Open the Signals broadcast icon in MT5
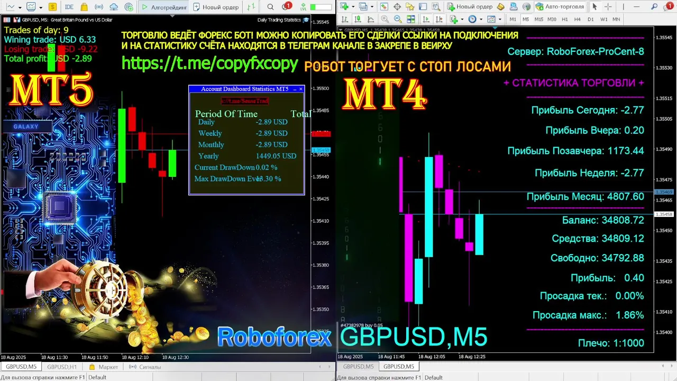 tap(99, 7)
